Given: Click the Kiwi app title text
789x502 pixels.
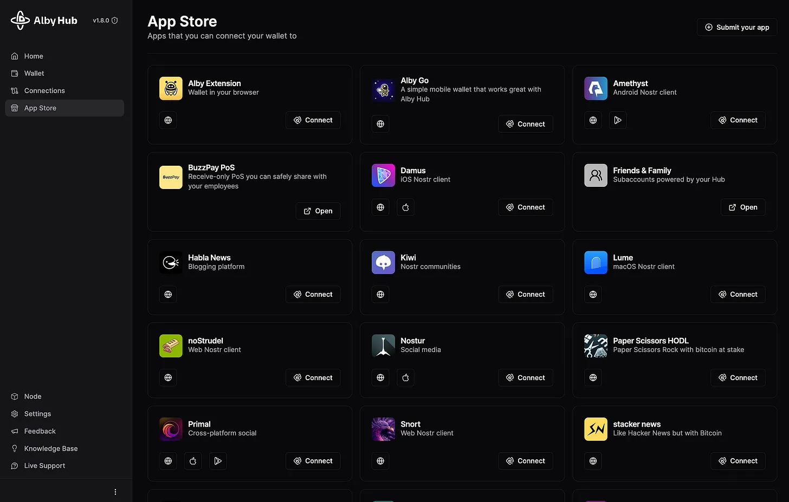Looking at the screenshot, I should point(408,258).
